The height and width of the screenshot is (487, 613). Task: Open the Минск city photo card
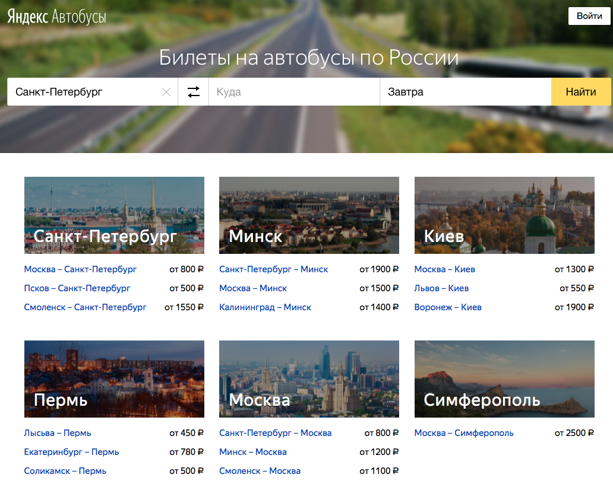[309, 215]
